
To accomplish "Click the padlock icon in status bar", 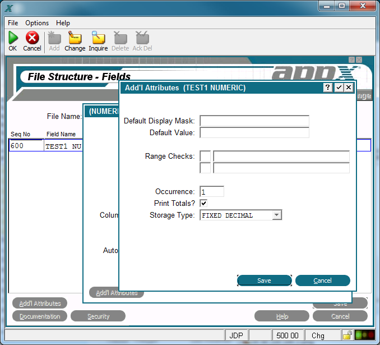I will (347, 335).
